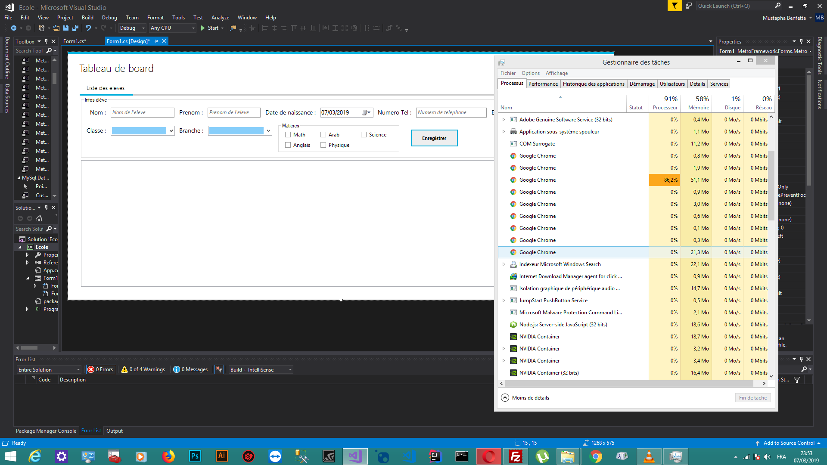
Task: Click Add to Source Control in the status bar
Action: [789, 443]
